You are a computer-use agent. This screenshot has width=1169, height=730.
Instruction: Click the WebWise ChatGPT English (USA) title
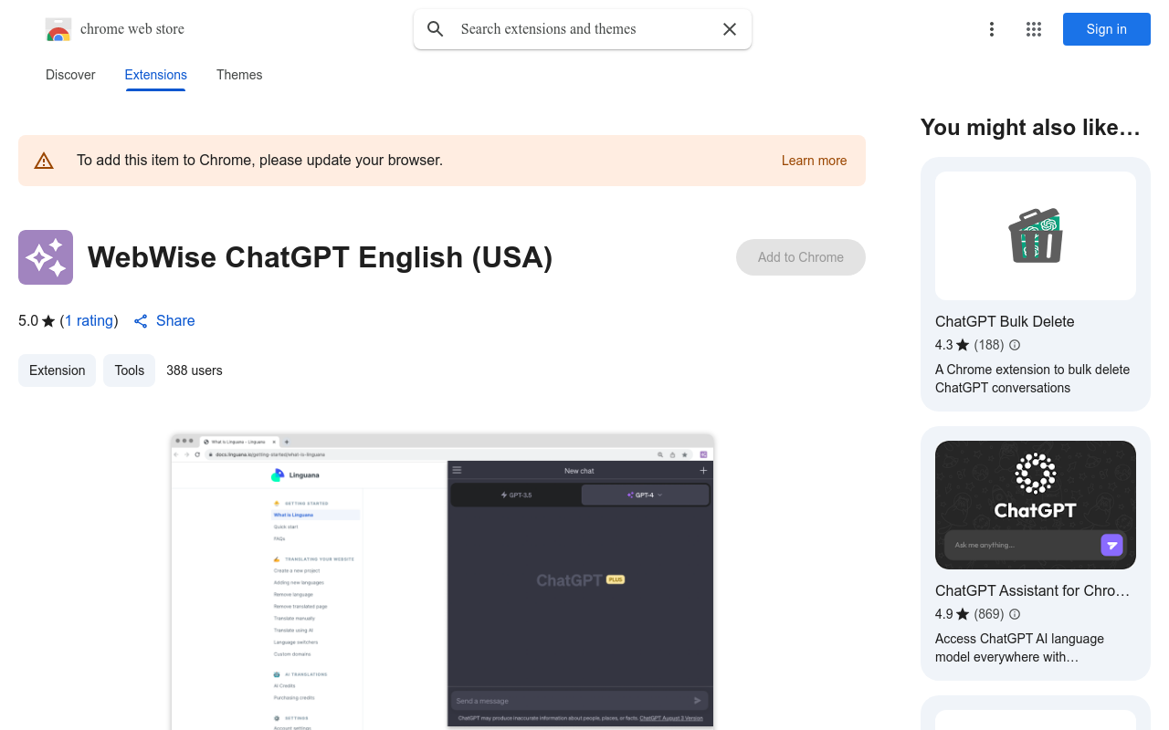(320, 257)
